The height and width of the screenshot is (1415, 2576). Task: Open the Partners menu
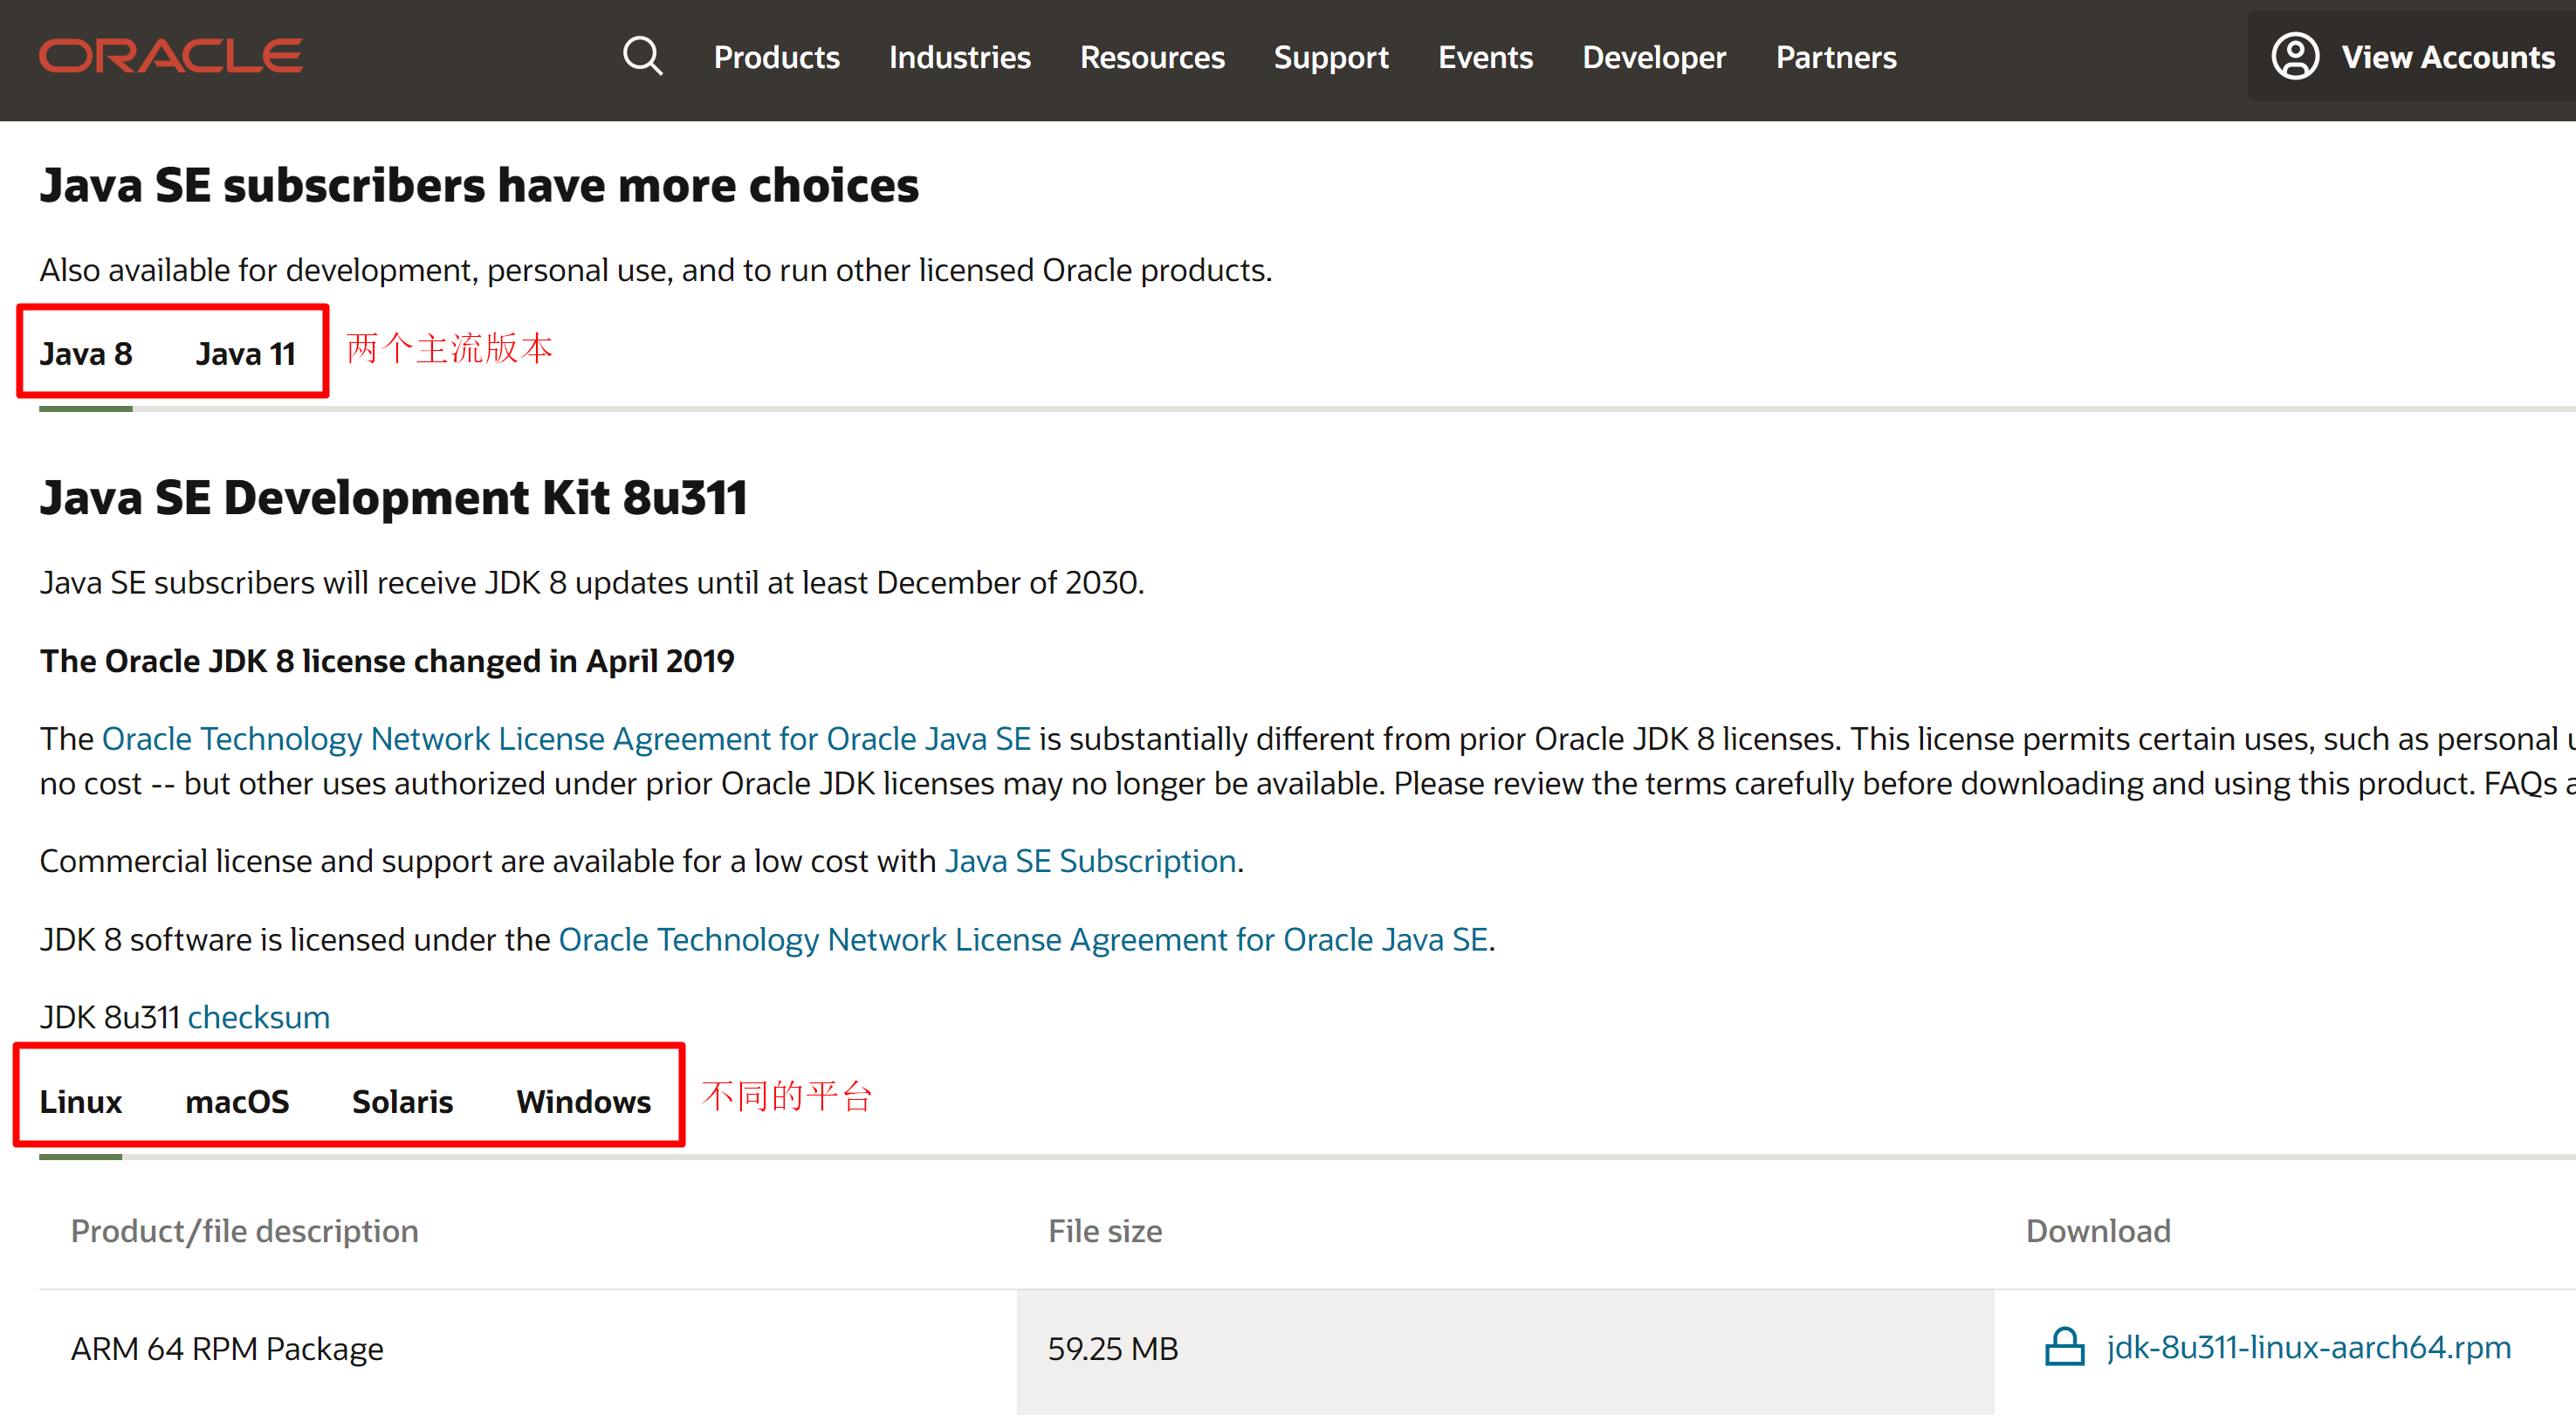(x=1836, y=57)
